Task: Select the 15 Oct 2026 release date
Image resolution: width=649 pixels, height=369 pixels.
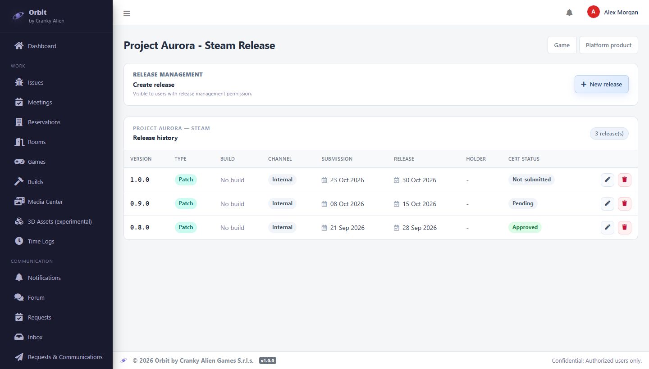Action: coord(419,204)
